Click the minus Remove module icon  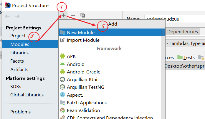point(73,15)
